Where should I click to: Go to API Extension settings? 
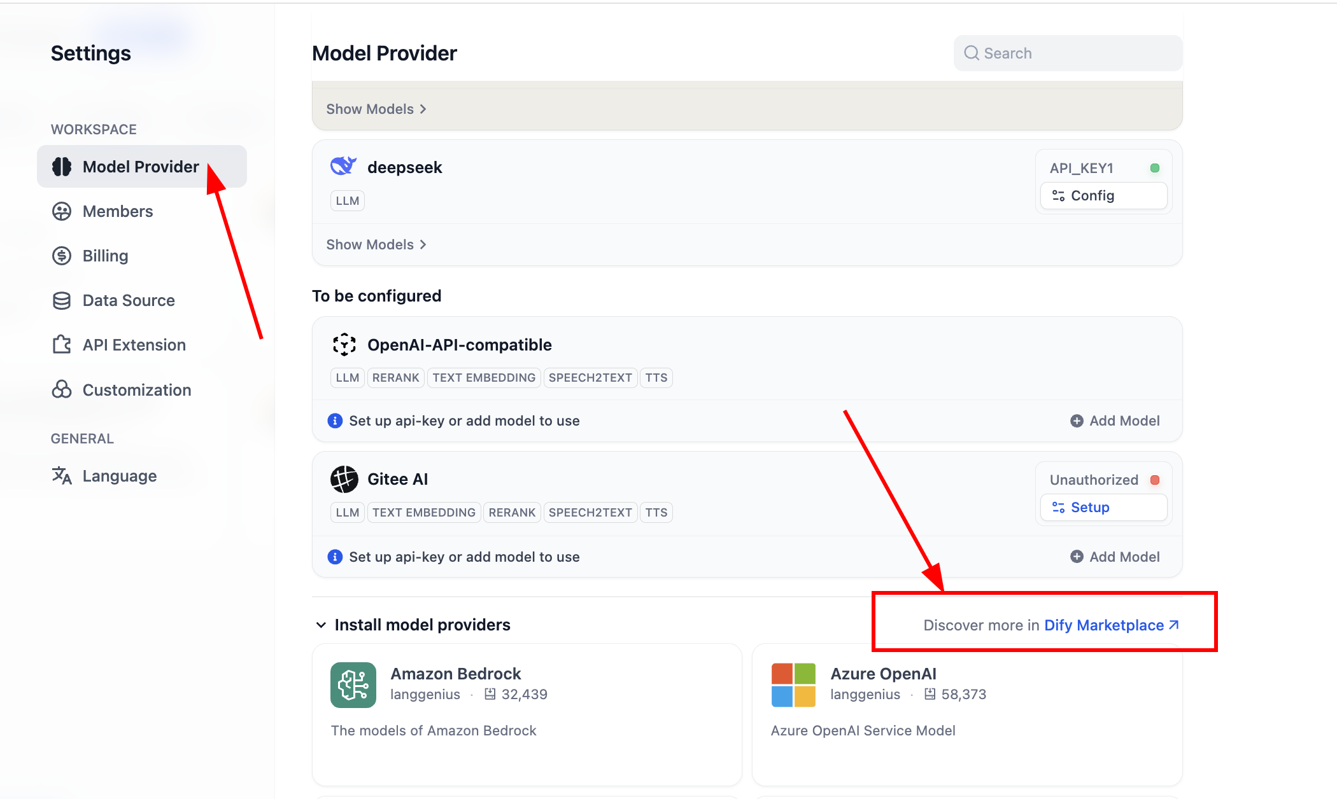[134, 345]
